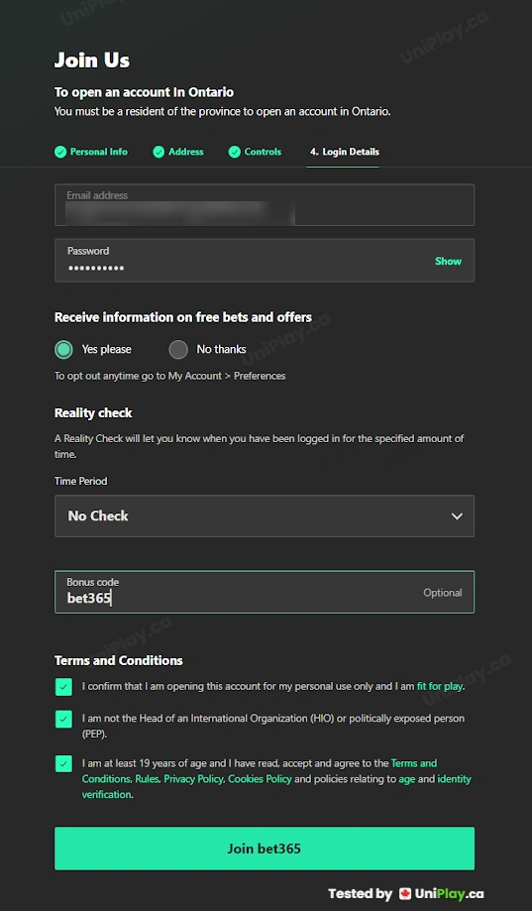The width and height of the screenshot is (532, 911).
Task: Open the Controls step tab
Action: click(x=255, y=152)
